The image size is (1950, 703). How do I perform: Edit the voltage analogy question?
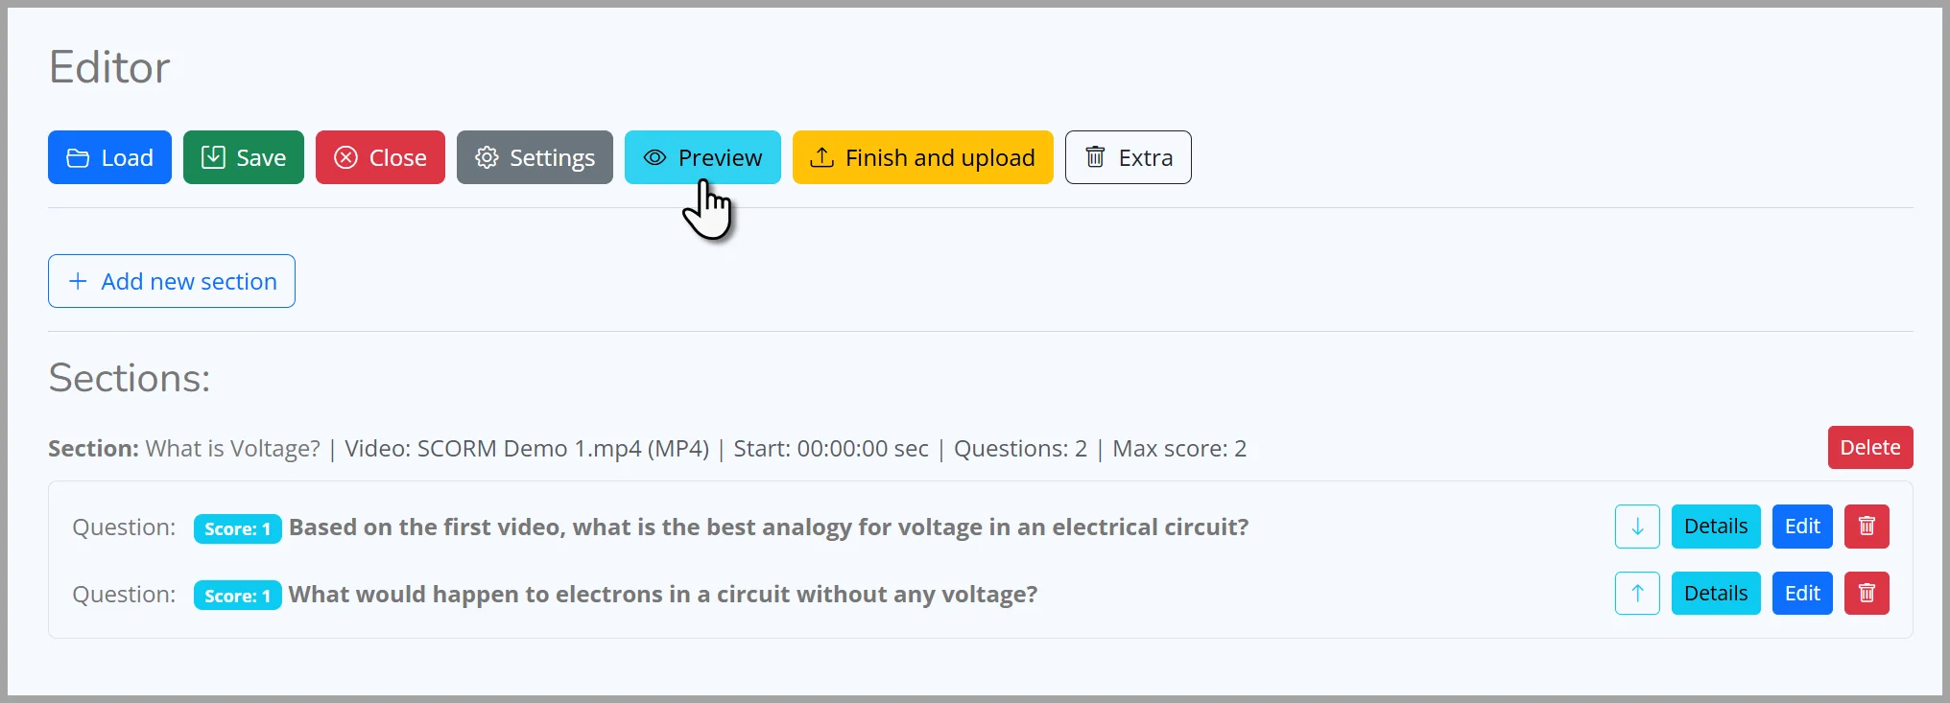(1801, 527)
